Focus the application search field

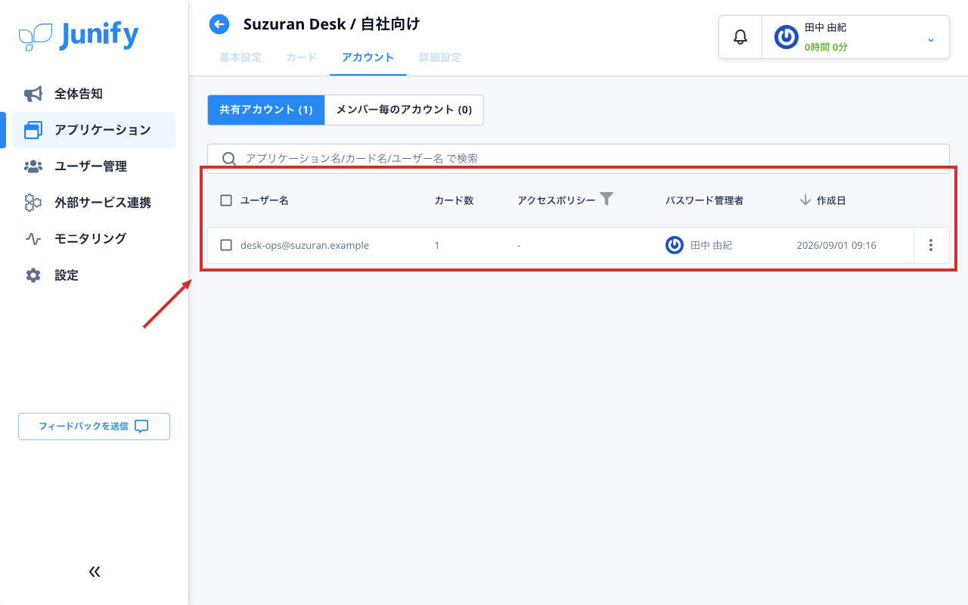(x=579, y=159)
